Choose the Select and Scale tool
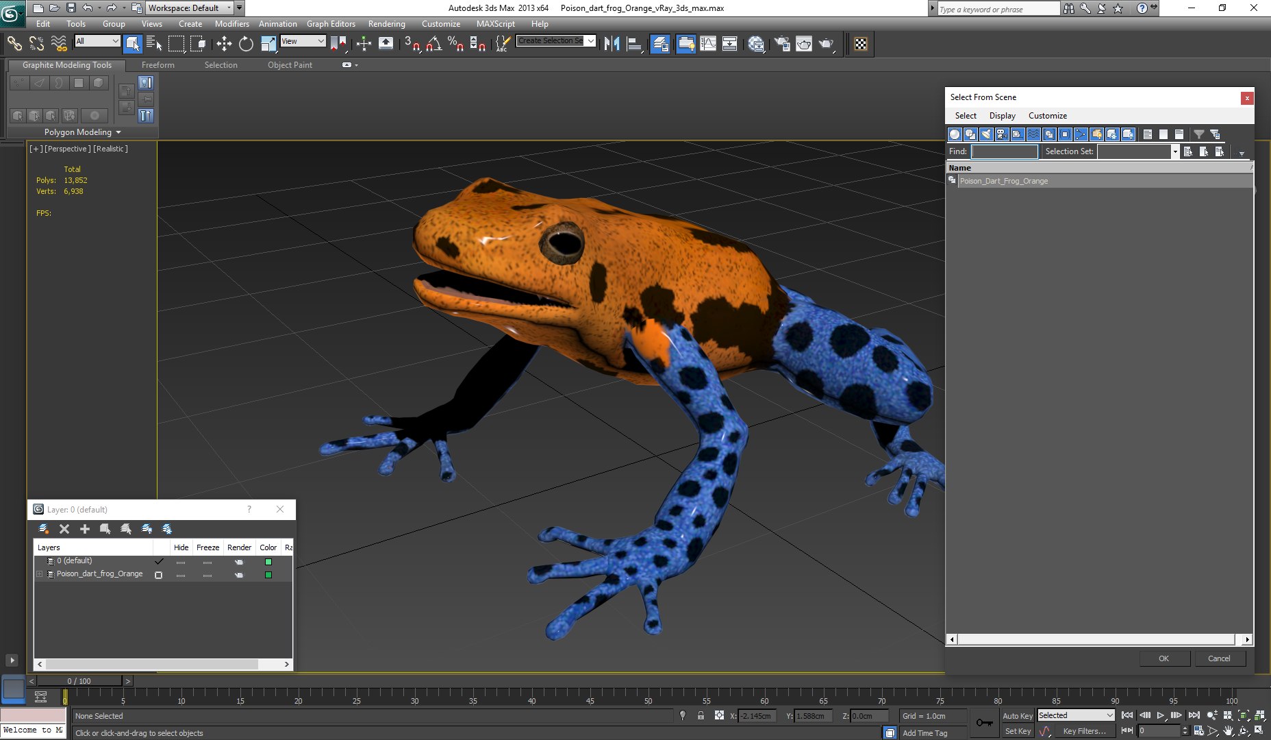1271x740 pixels. pos(268,44)
